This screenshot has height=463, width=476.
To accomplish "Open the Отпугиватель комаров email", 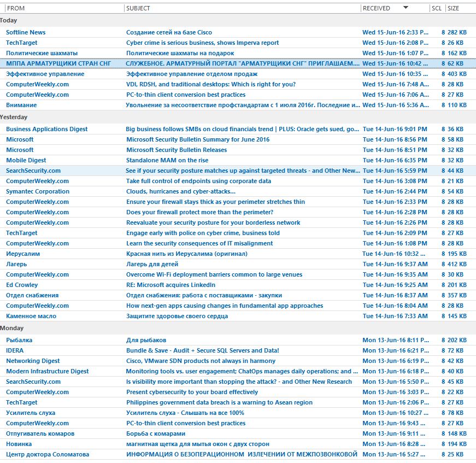I will tap(238, 433).
